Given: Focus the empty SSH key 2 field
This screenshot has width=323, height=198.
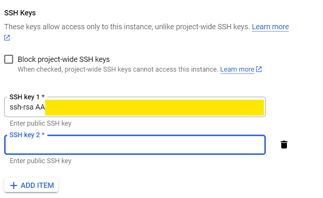Looking at the screenshot, I should click(135, 145).
